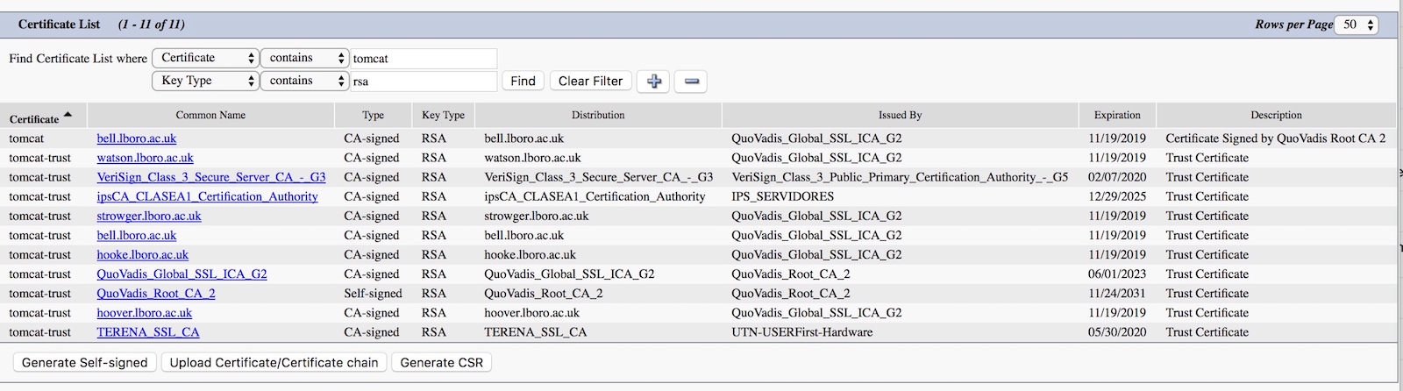The height and width of the screenshot is (391, 1403).
Task: Open the Key Type field selector dropdown
Action: click(x=206, y=81)
